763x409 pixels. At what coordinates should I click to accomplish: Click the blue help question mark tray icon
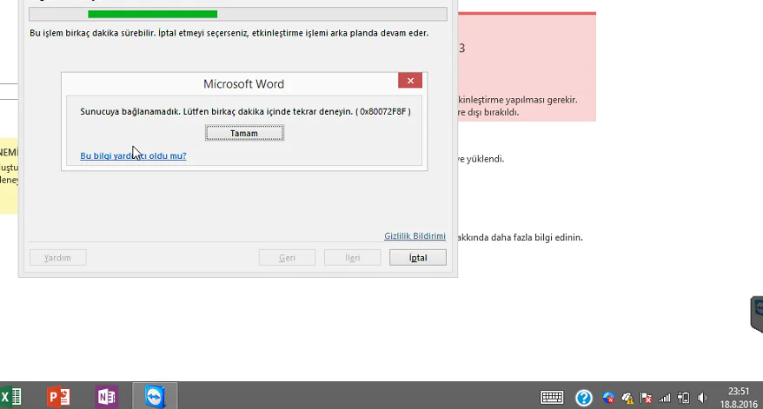584,398
